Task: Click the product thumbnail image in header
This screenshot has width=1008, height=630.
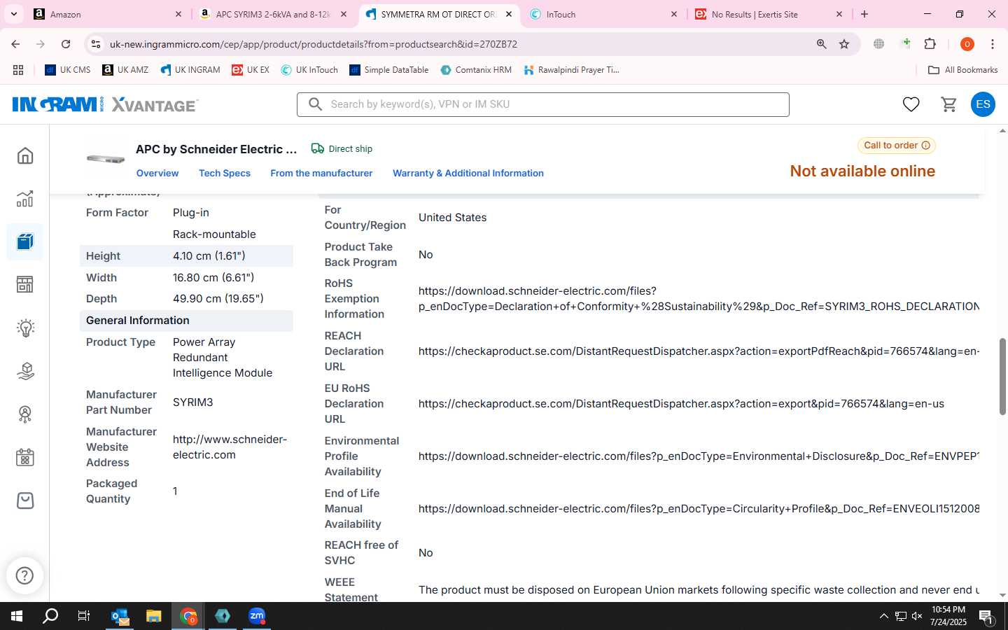Action: pyautogui.click(x=106, y=159)
